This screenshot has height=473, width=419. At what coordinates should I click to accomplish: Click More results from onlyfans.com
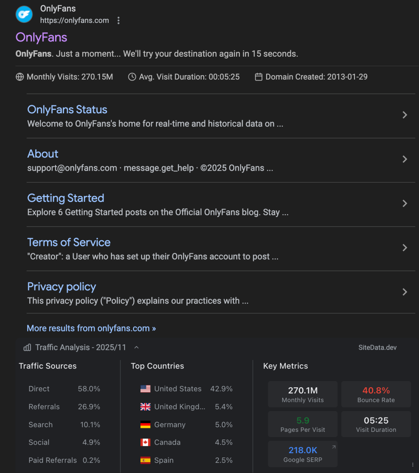click(x=91, y=328)
